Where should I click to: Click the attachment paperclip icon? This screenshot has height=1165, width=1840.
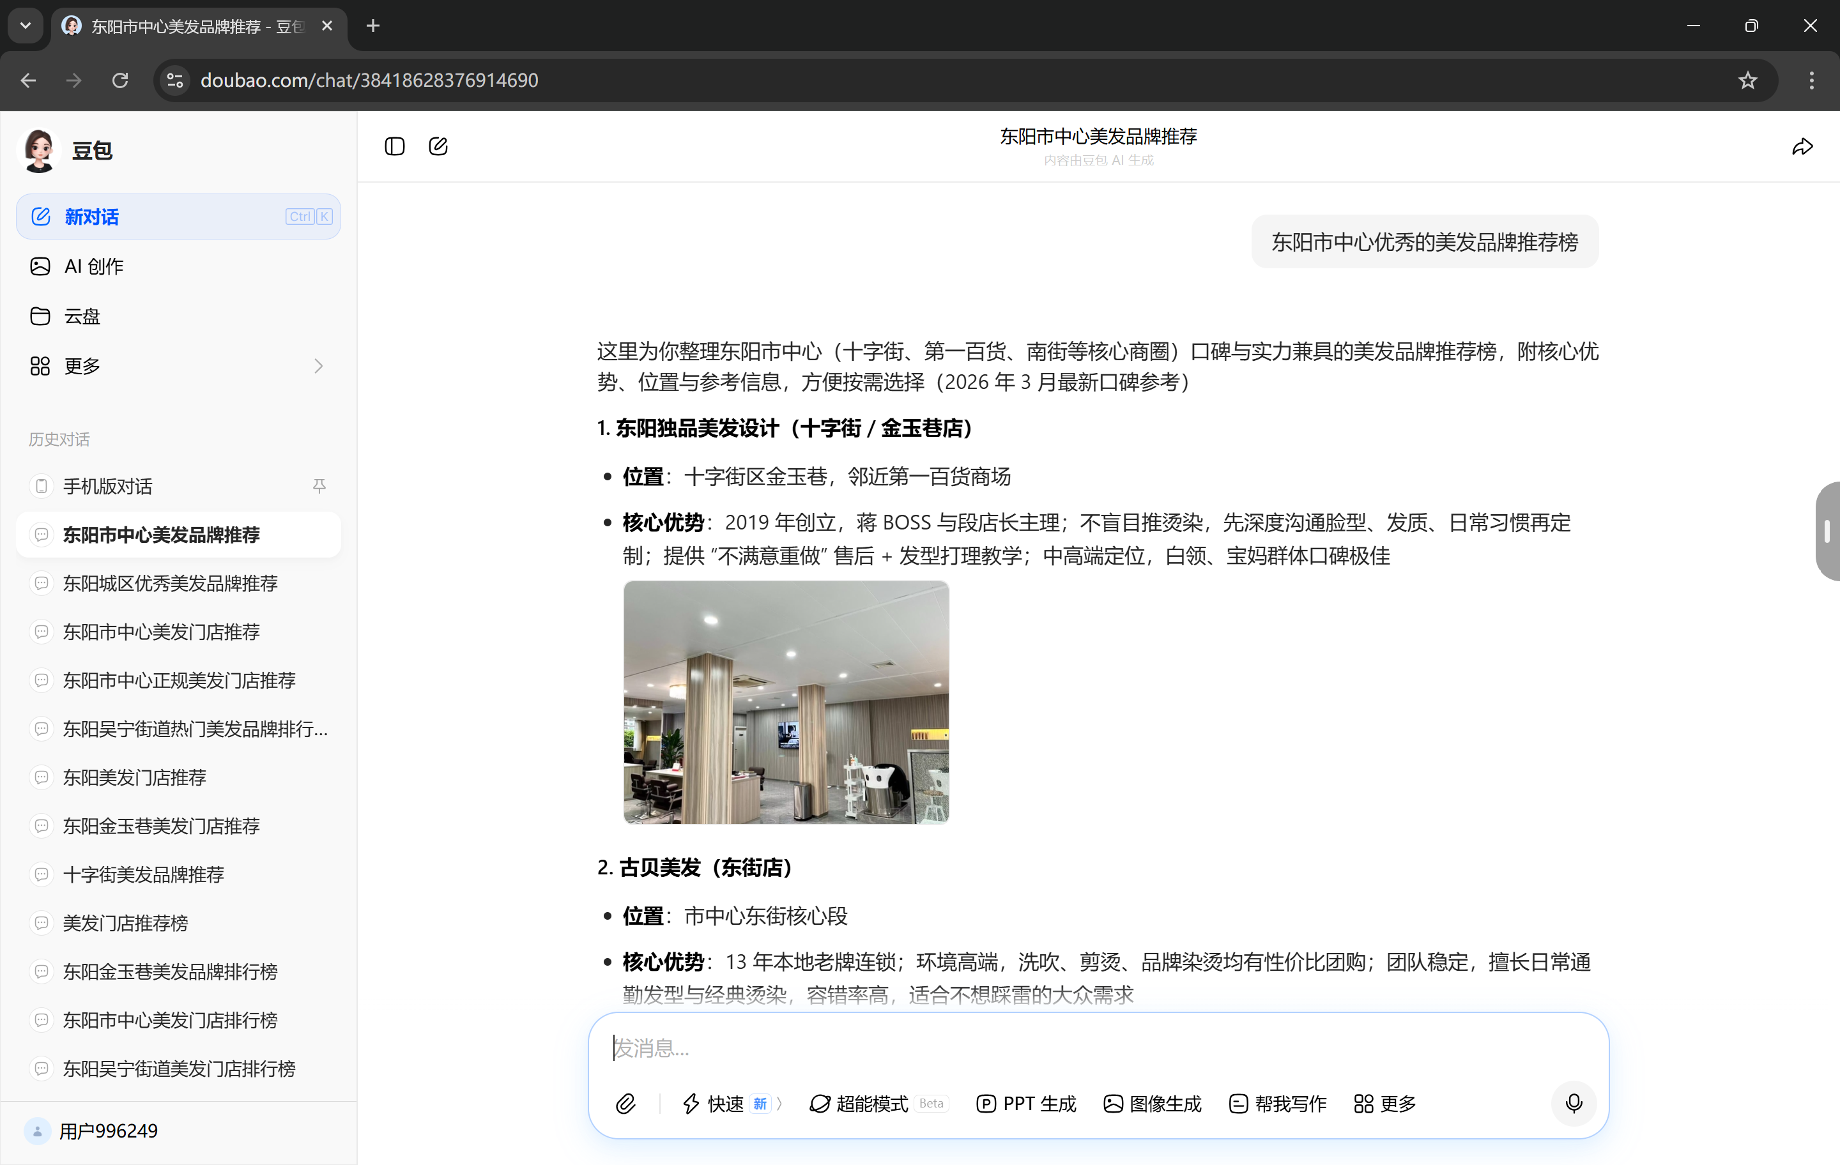pos(626,1103)
